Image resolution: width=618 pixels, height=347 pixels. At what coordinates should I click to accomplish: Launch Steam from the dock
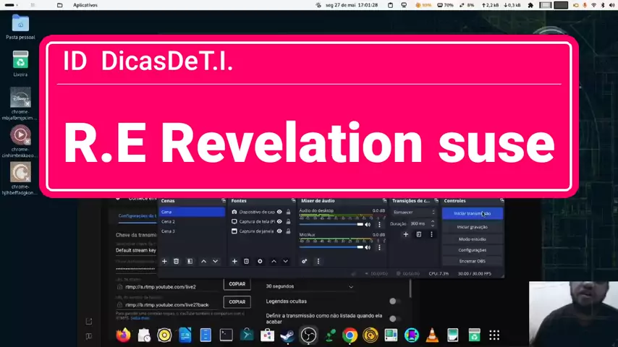(x=287, y=335)
